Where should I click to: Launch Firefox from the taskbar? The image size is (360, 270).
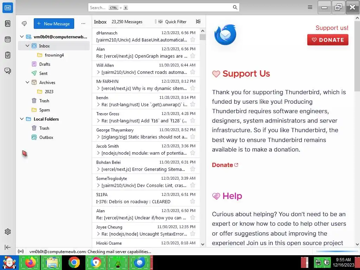click(30, 262)
